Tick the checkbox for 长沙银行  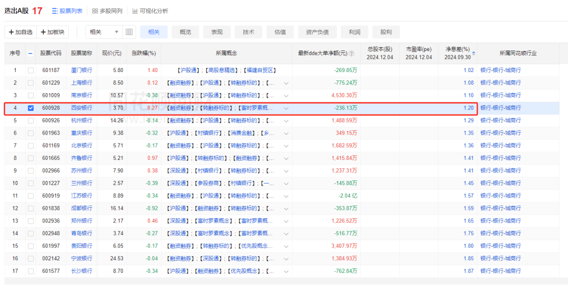tap(31, 271)
